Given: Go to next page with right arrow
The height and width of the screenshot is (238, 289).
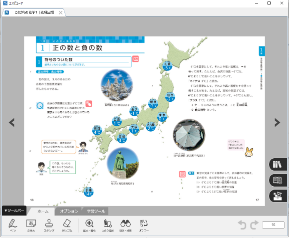Looking at the screenshot, I should click(x=277, y=123).
